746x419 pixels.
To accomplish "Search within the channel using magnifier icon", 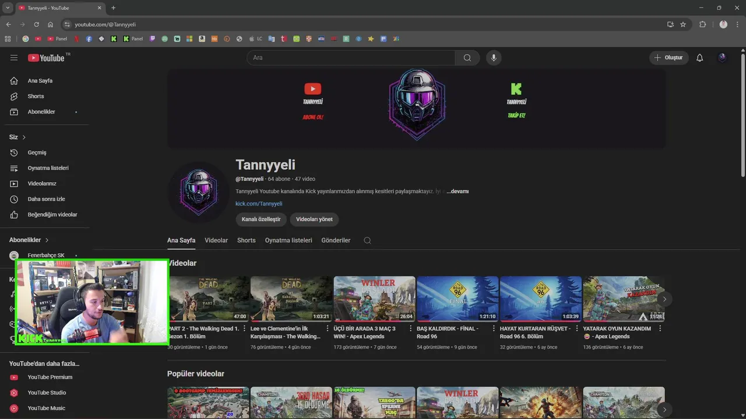I will tap(367, 240).
